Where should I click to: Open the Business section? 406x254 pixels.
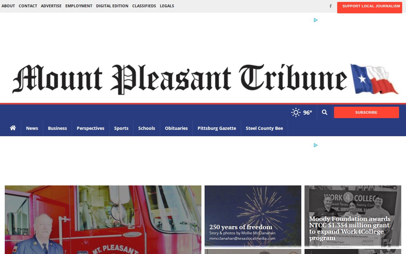click(x=57, y=128)
